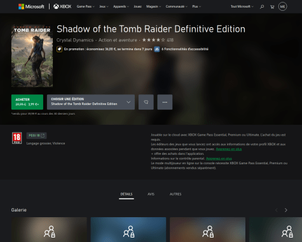Open the Choisir une édition dropdown
Image resolution: width=302 pixels, height=242 pixels.
click(x=91, y=102)
